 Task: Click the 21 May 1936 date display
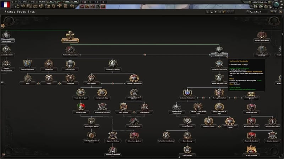260,2
